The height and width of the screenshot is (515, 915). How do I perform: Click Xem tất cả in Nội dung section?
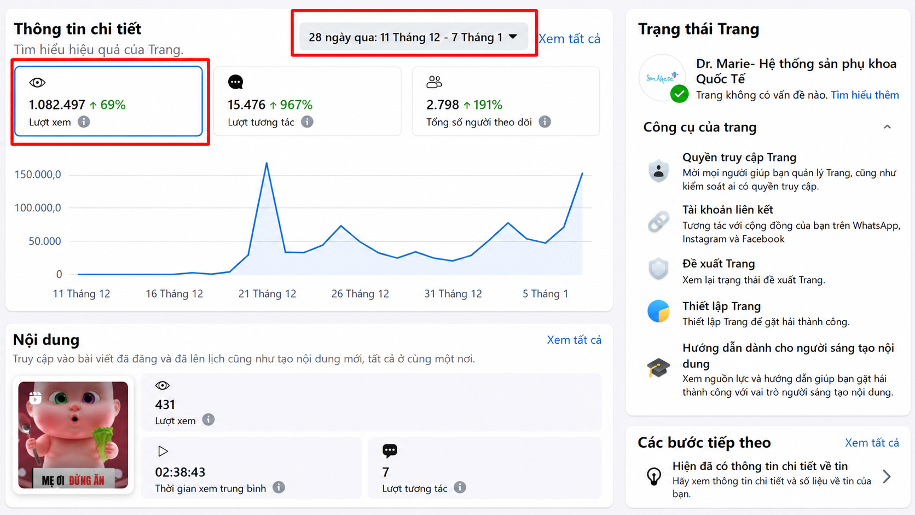574,340
